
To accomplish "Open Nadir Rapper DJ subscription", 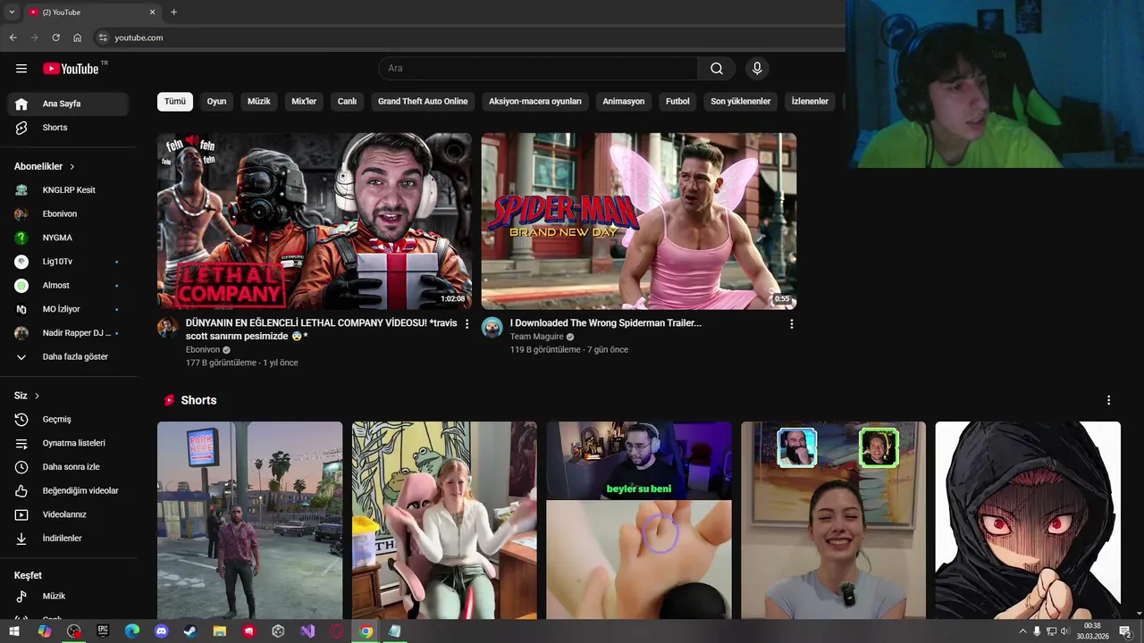I will (x=68, y=333).
